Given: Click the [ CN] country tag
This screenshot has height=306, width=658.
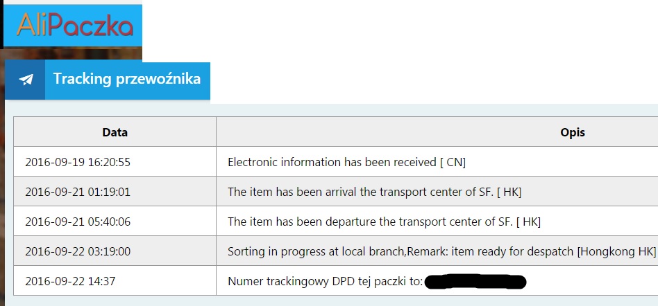Looking at the screenshot, I should 453,163.
